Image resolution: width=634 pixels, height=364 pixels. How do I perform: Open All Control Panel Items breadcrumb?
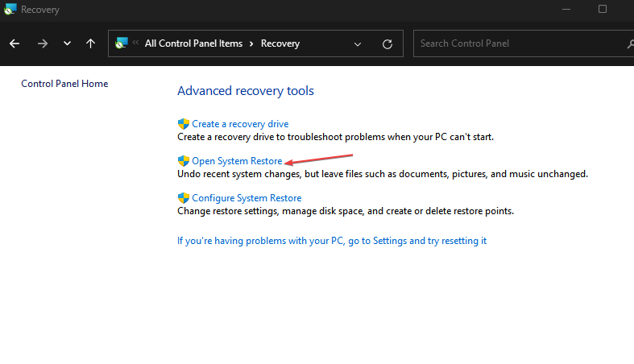click(193, 43)
